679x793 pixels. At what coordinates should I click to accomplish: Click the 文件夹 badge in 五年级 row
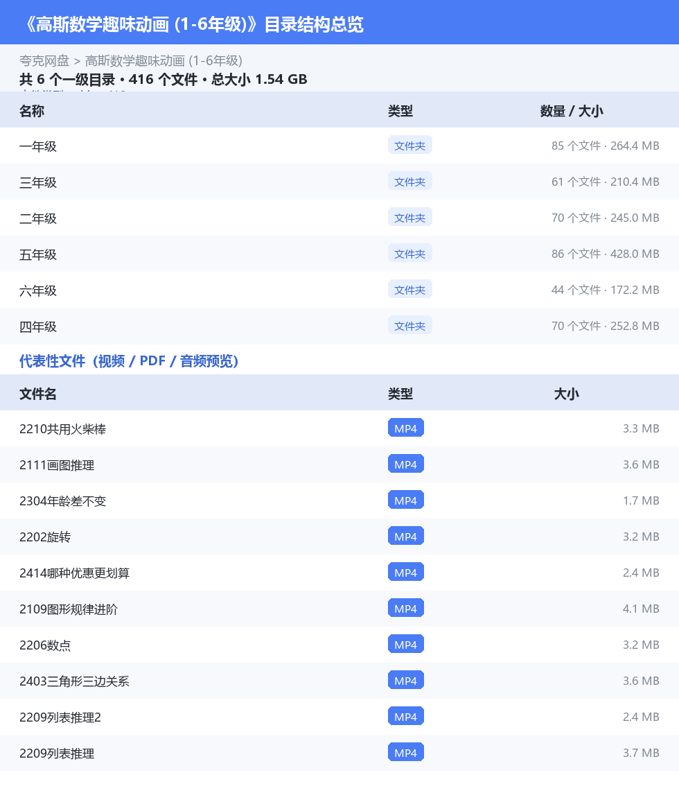pyautogui.click(x=410, y=254)
